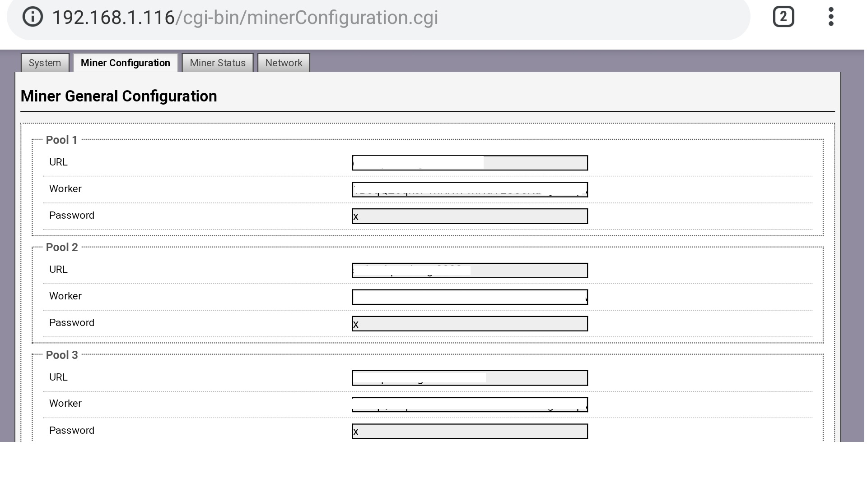Image resolution: width=867 pixels, height=487 pixels.
Task: Go to the Network tab
Action: click(284, 63)
